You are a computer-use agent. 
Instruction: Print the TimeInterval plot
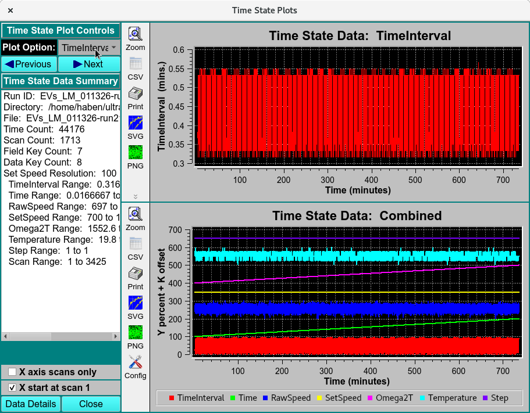(135, 96)
